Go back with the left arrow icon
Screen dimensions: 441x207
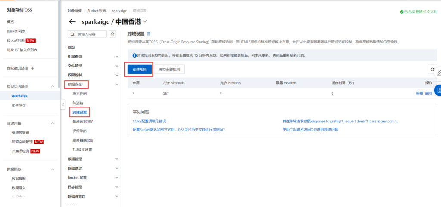click(72, 21)
